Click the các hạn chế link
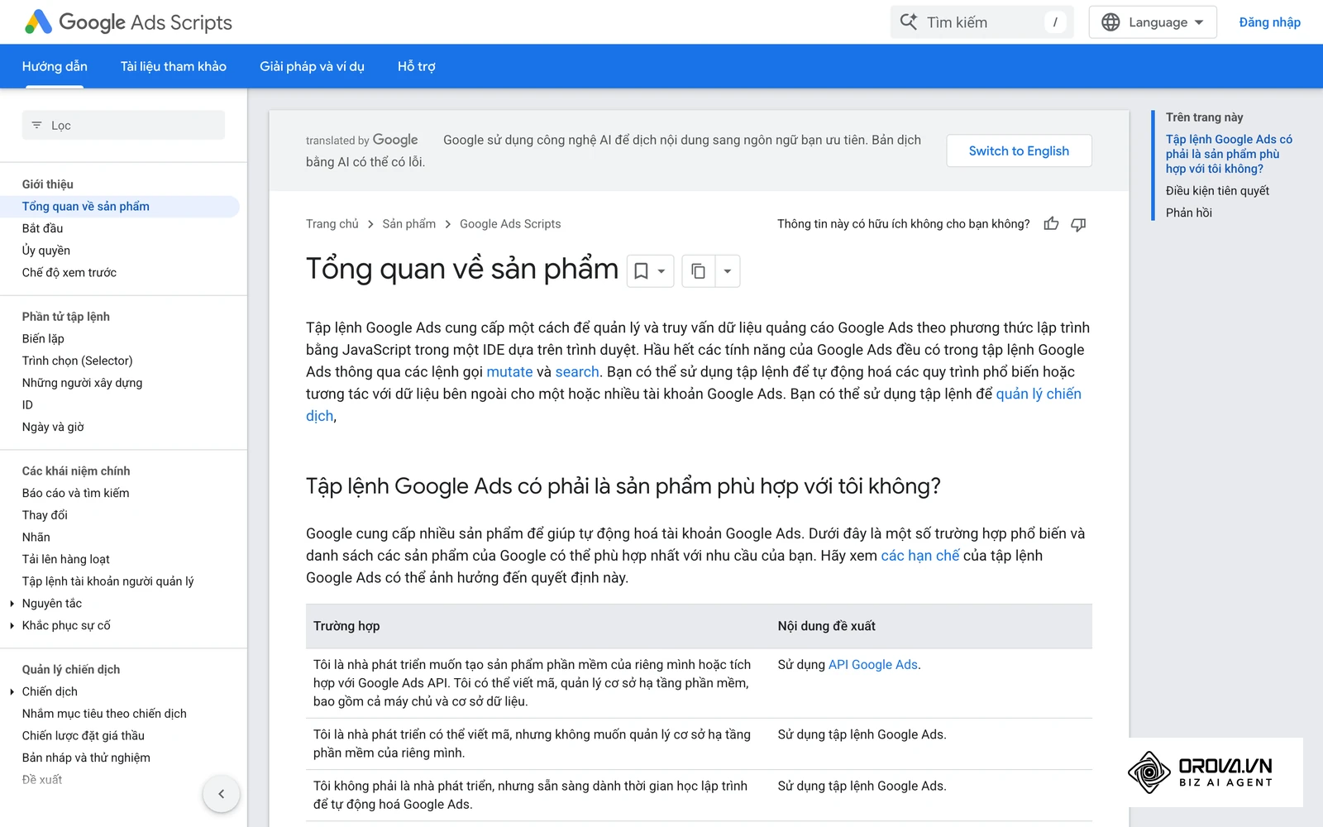The image size is (1323, 827). click(x=920, y=556)
